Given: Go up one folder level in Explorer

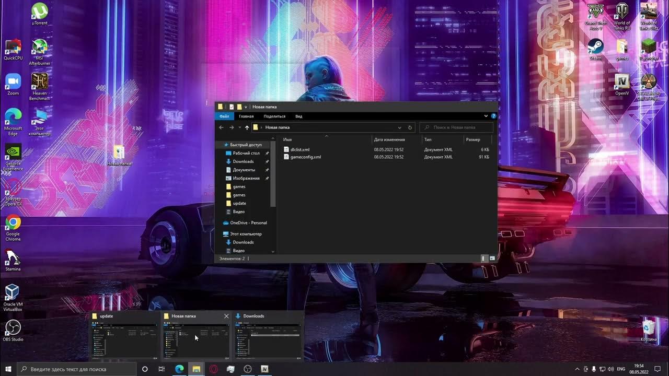Looking at the screenshot, I should click(x=247, y=127).
